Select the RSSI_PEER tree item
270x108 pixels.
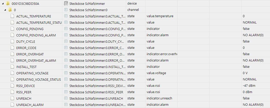pos(24,92)
